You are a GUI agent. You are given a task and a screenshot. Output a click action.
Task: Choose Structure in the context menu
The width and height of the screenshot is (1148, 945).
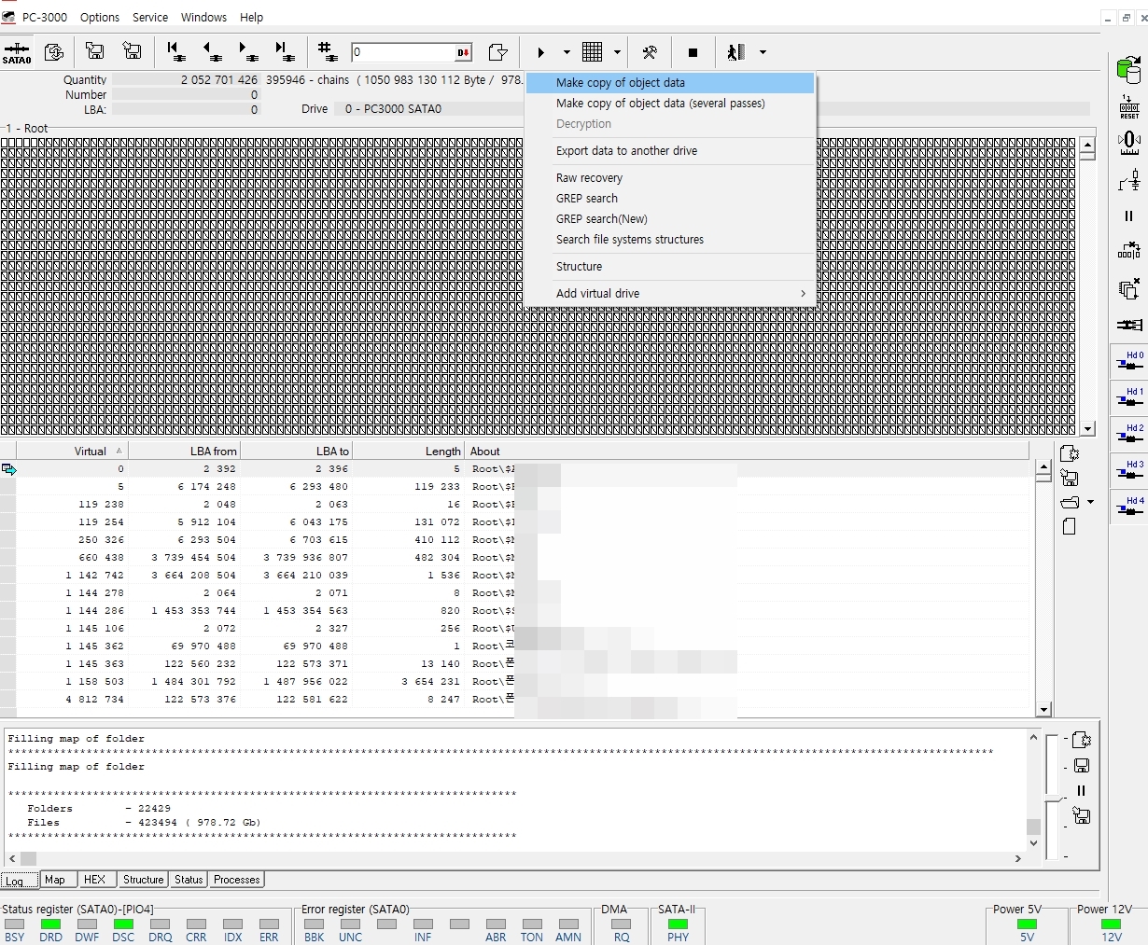pos(669,267)
